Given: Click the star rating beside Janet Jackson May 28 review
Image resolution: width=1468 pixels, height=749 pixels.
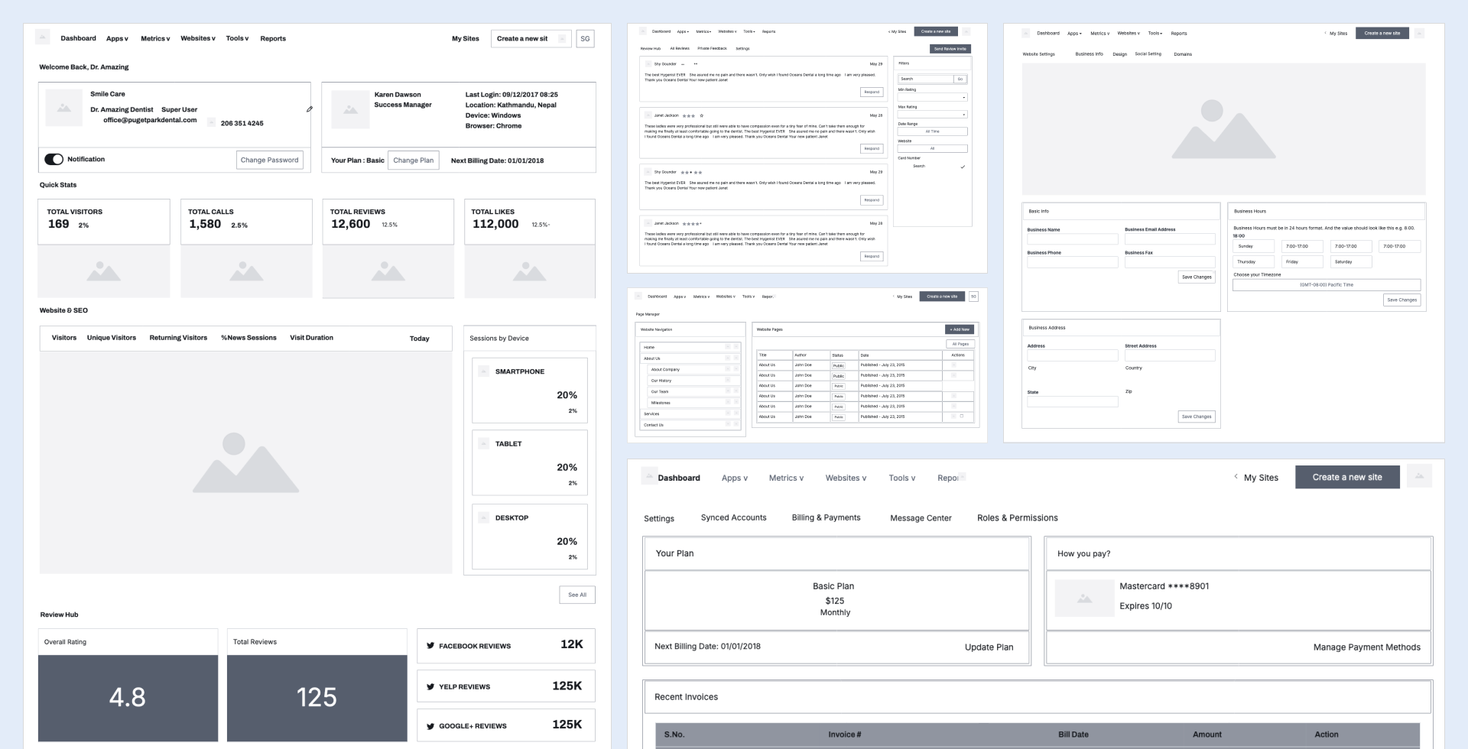Looking at the screenshot, I should [x=691, y=115].
